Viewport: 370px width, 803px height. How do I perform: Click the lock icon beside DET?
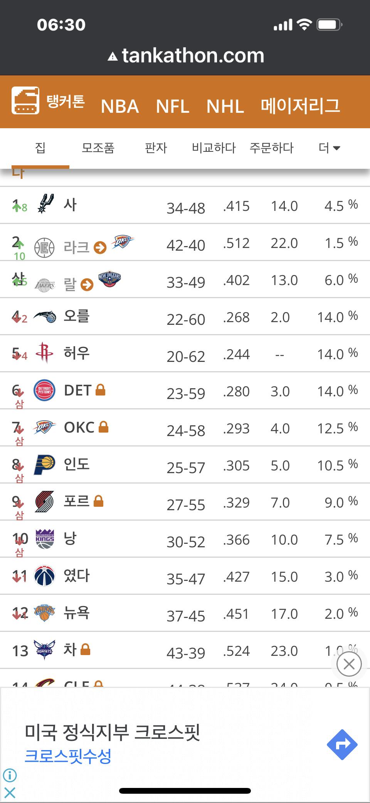coord(100,390)
